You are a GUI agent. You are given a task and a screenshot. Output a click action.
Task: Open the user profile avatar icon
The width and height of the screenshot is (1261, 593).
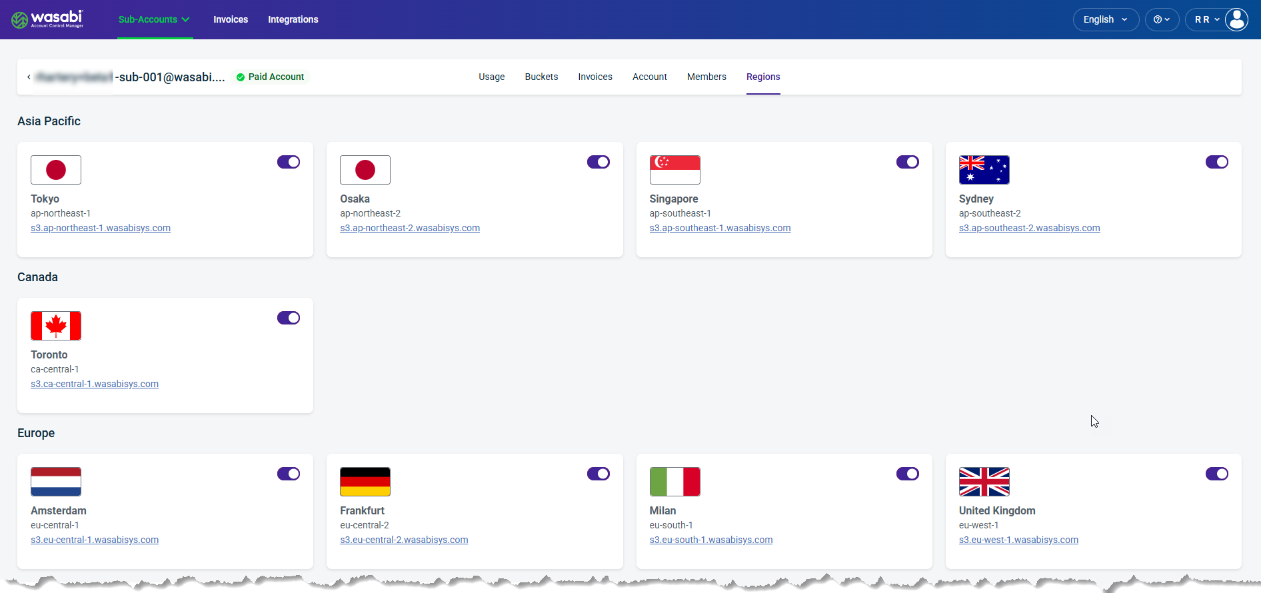pos(1236,19)
